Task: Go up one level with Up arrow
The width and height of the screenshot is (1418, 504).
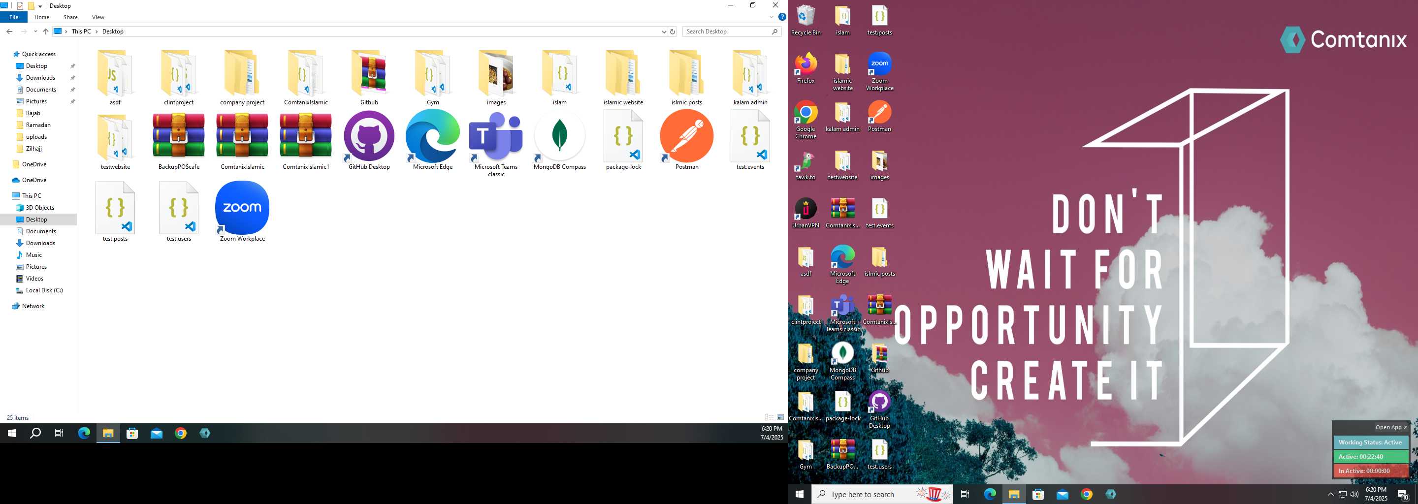Action: coord(46,31)
